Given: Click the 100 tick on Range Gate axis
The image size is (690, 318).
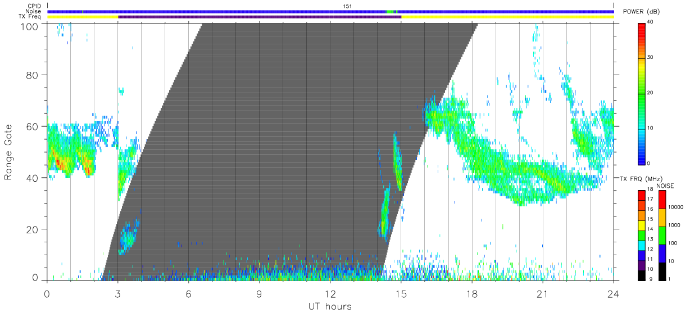Looking at the screenshot, I should (x=30, y=26).
